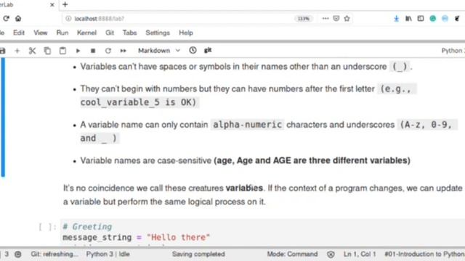Viewport: 465px width, 261px height.
Task: Open notebook checkpoint clock icon
Action: 193,50
